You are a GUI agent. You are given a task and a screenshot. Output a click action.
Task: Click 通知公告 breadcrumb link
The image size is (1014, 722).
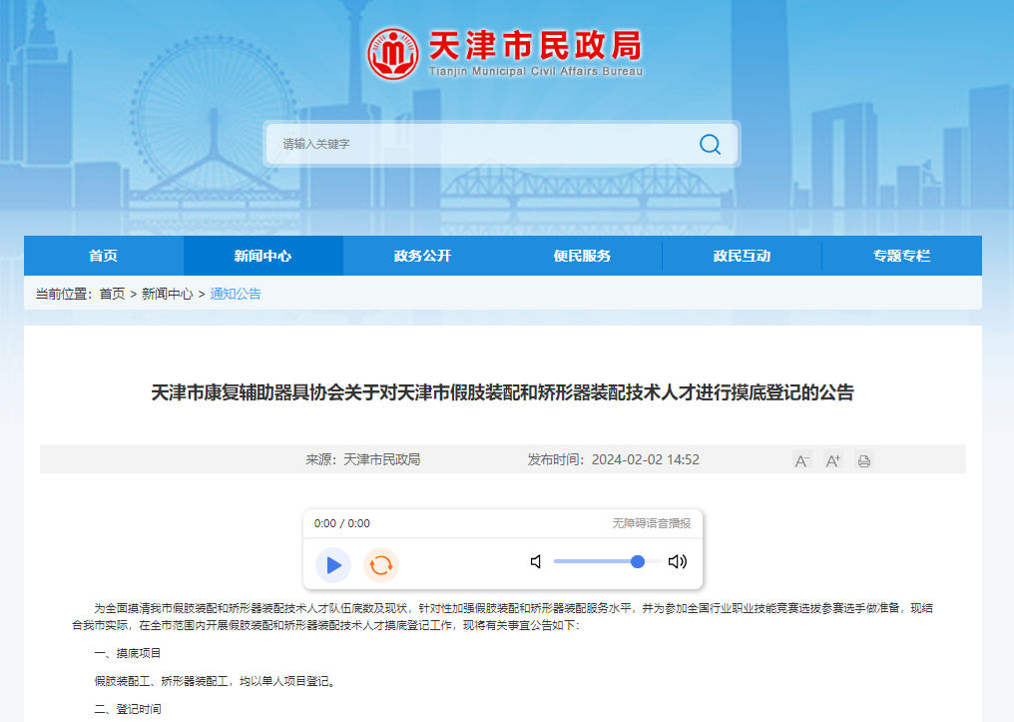236,294
